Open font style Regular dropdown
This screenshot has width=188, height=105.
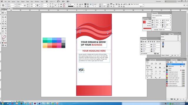170,17
